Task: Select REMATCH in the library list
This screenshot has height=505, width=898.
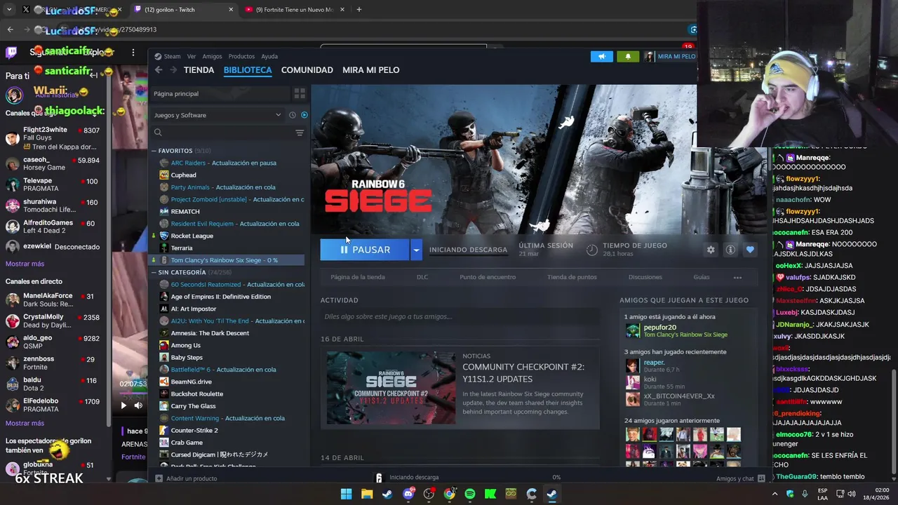Action: (x=185, y=211)
